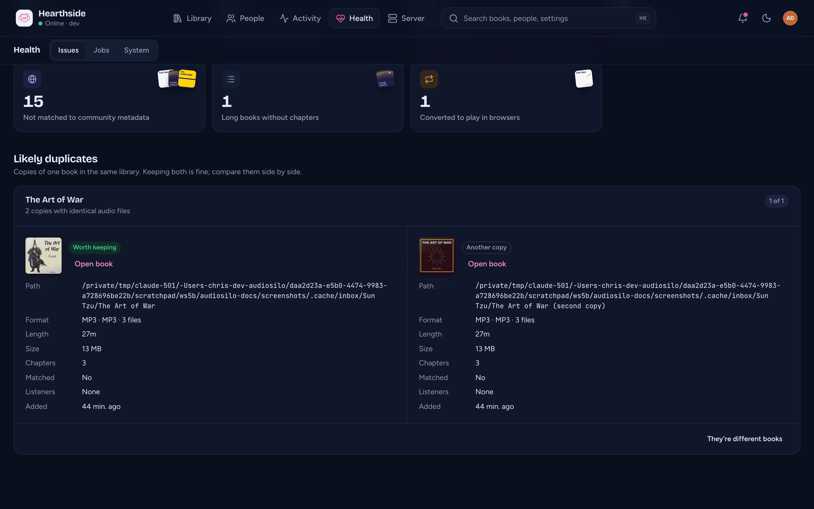Image resolution: width=814 pixels, height=509 pixels.
Task: Switch to the Jobs tab
Action: pyautogui.click(x=101, y=50)
